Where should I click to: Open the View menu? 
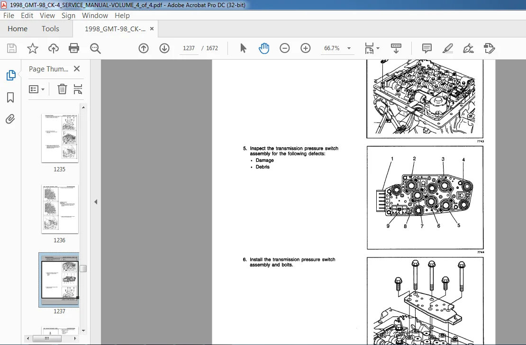47,16
